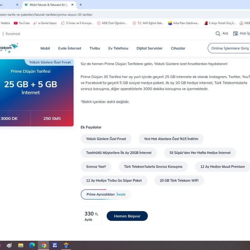The height and width of the screenshot is (250, 250).
Task: Open the Dijital Servisler menu
Action: (x=149, y=48)
